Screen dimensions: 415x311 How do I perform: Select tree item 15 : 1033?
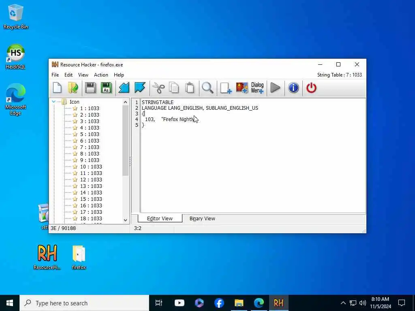(91, 199)
